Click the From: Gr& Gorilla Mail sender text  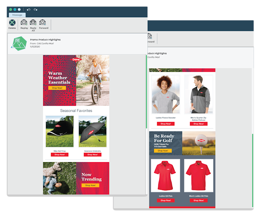click(42, 43)
